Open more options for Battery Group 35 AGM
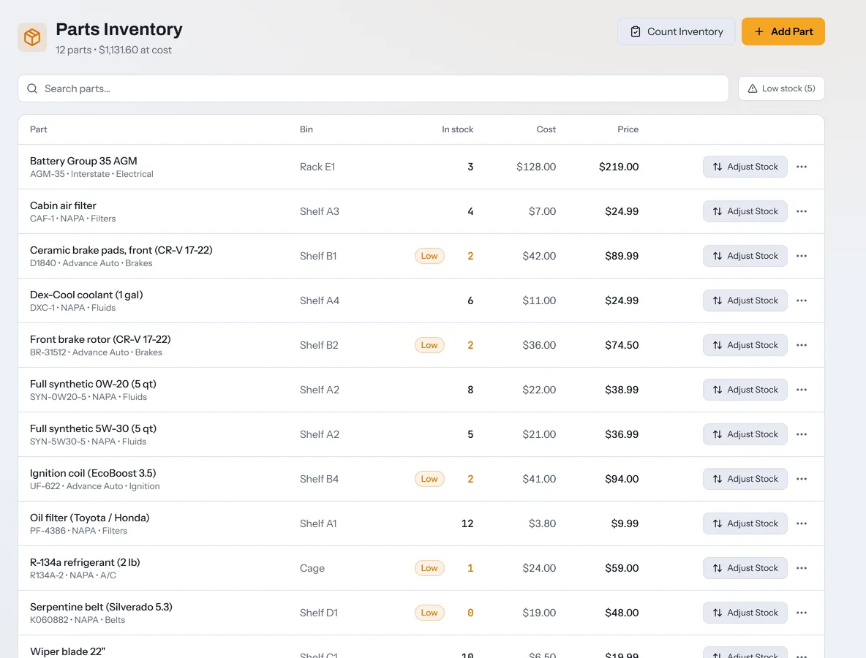Image resolution: width=866 pixels, height=658 pixels. 802,167
